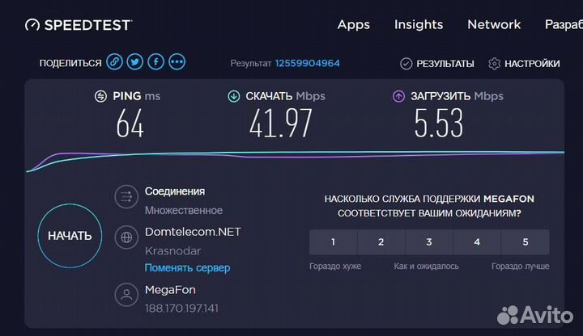Click the connections mode icon beside Соединения
The height and width of the screenshot is (336, 583).
(126, 196)
